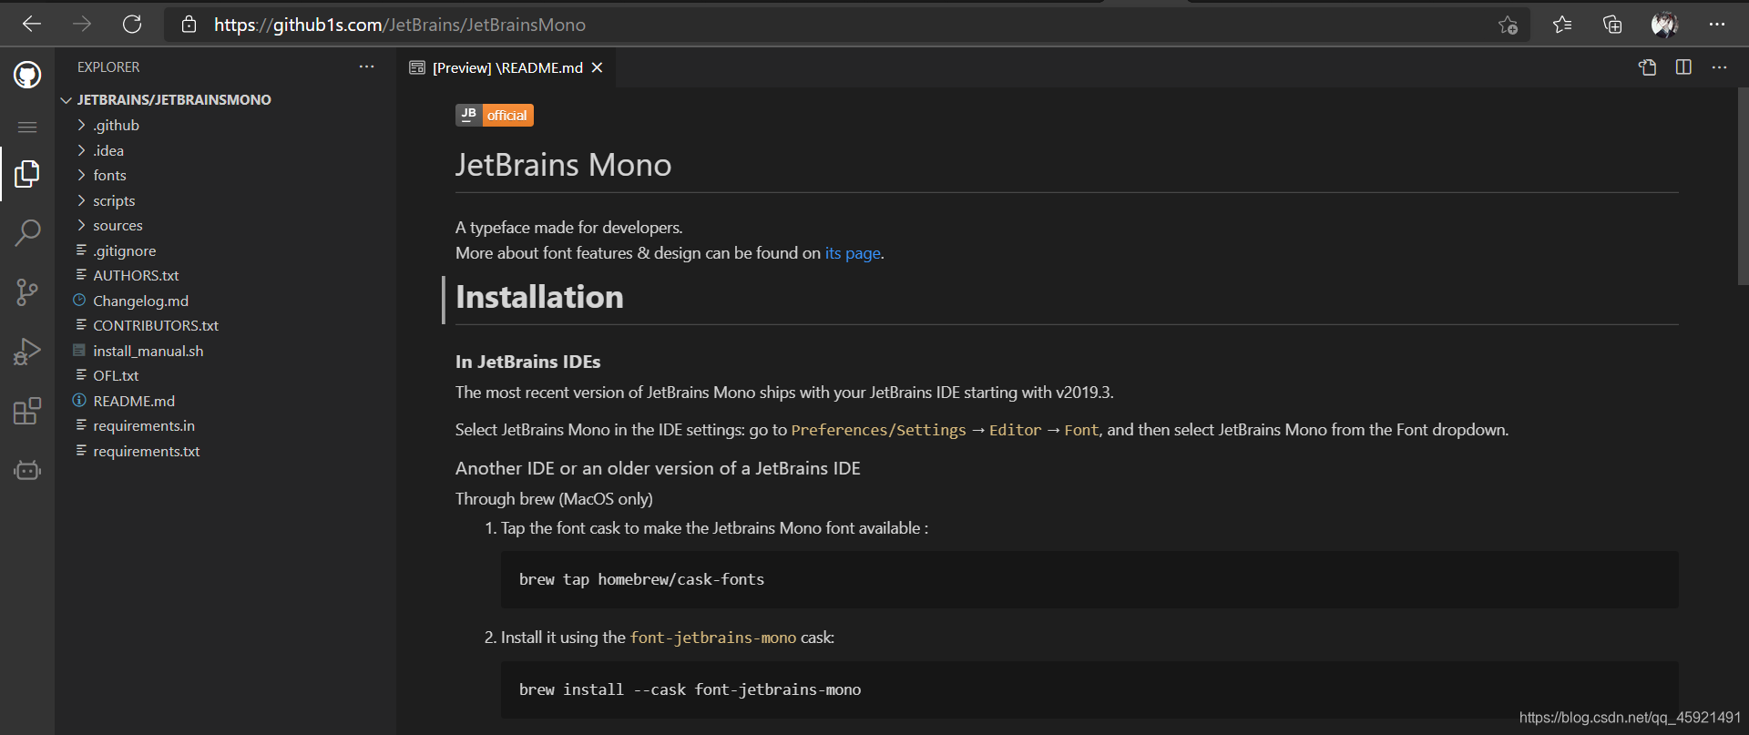1749x735 pixels.
Task: Open the Extensions view icon
Action: (27, 411)
